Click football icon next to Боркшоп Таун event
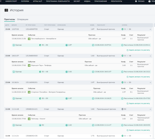 point(29,65)
